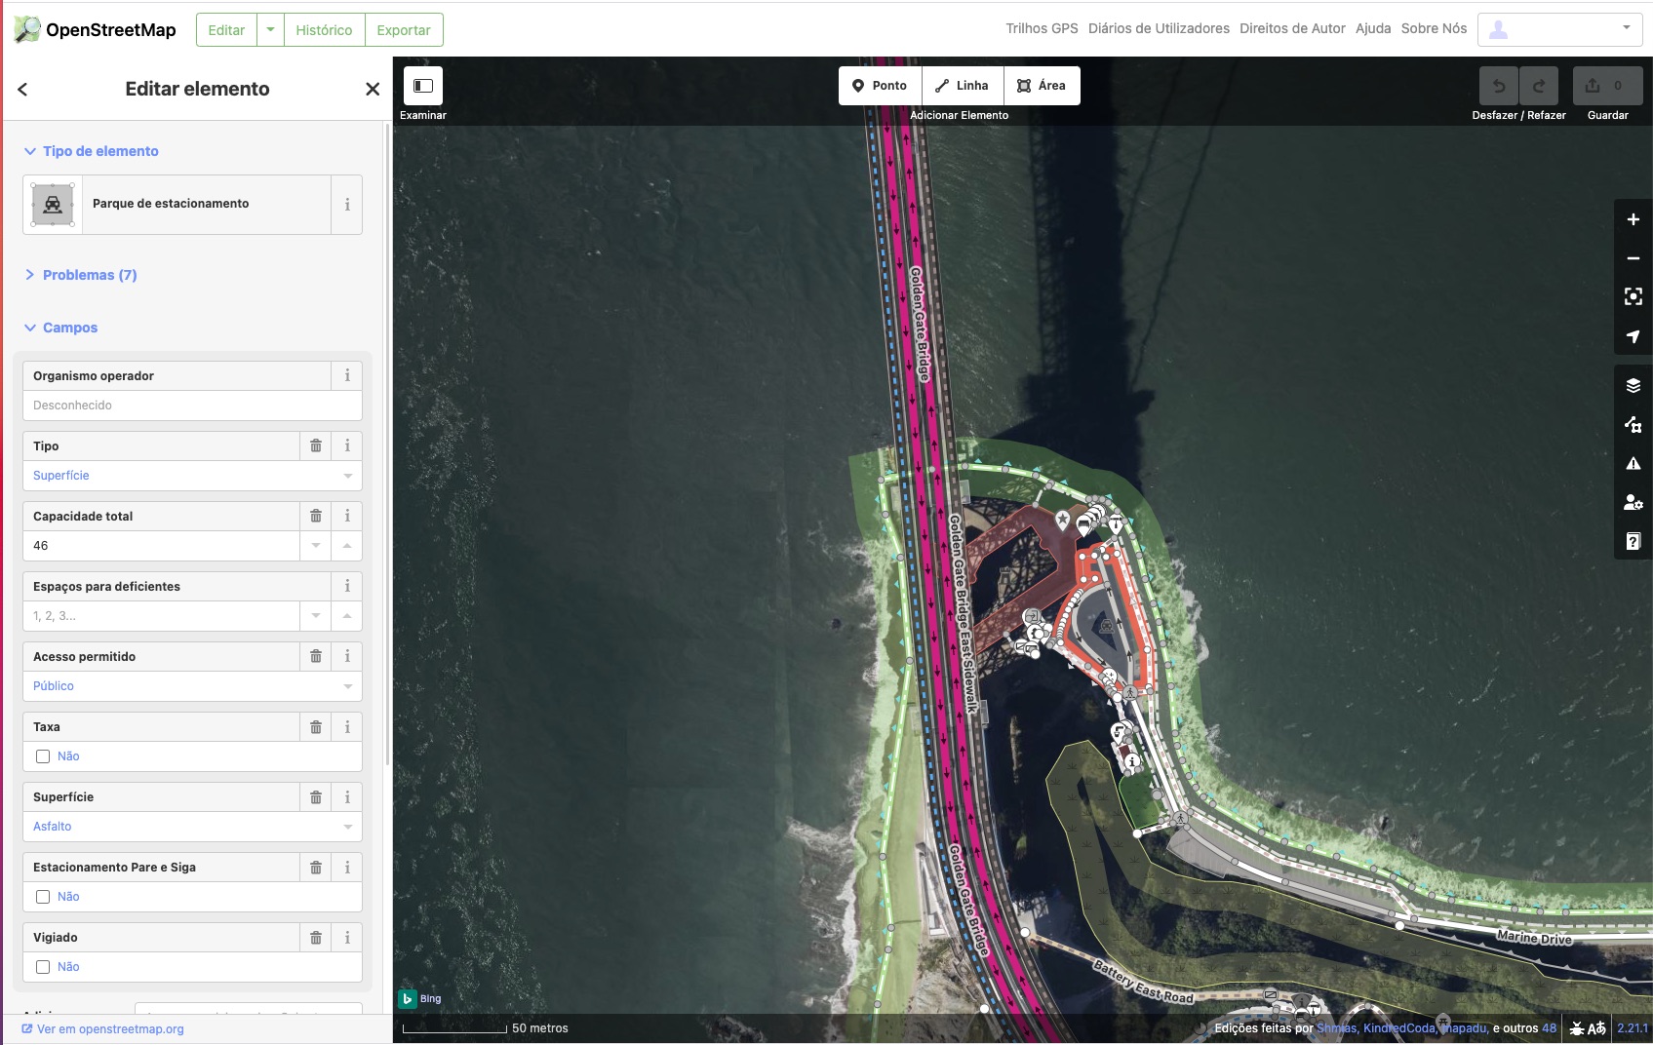Open the iD version 2.21.1 link
The image size is (1653, 1045).
point(1633,1028)
